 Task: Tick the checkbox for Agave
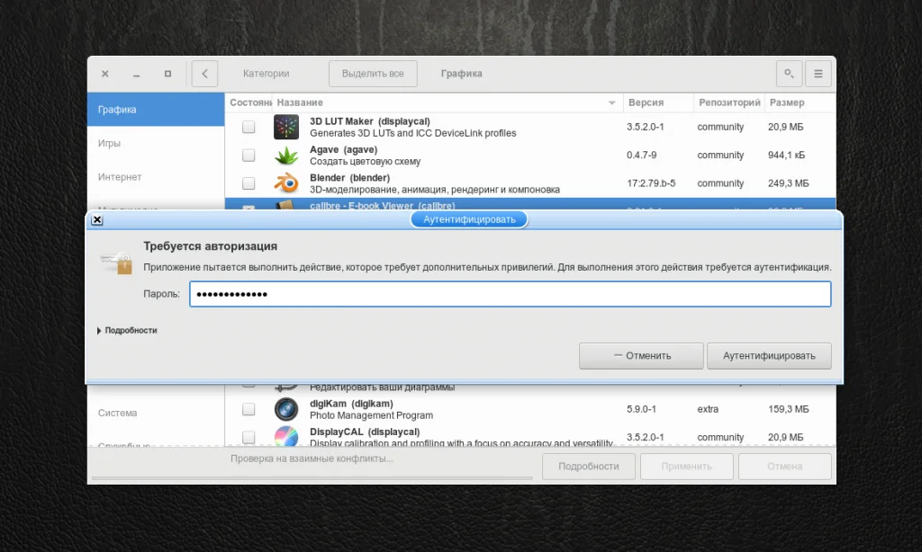[x=249, y=155]
